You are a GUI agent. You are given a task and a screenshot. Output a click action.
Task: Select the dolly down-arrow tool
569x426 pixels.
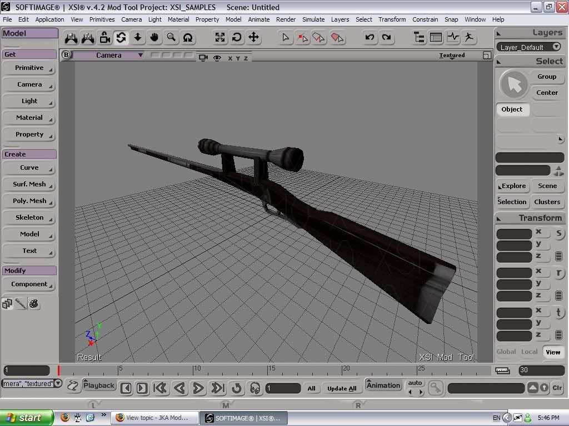[x=138, y=37]
